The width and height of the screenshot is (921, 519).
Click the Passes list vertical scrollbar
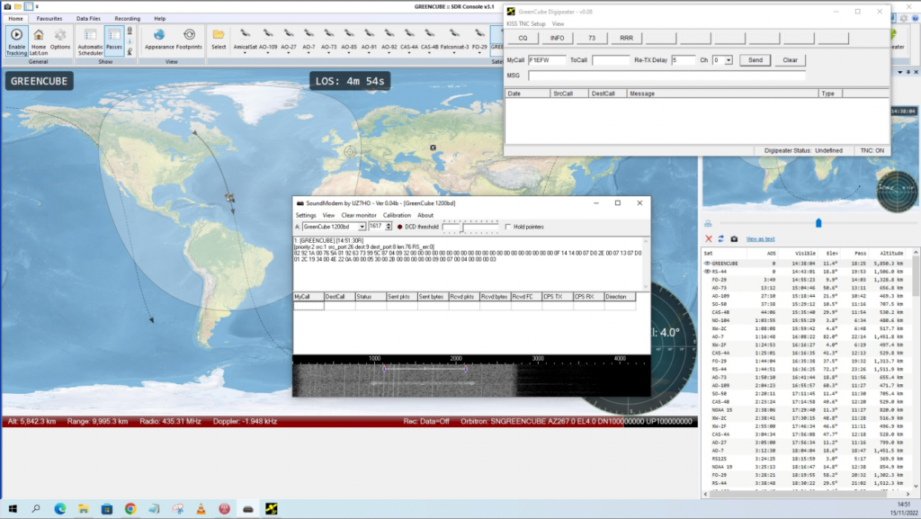[915, 370]
